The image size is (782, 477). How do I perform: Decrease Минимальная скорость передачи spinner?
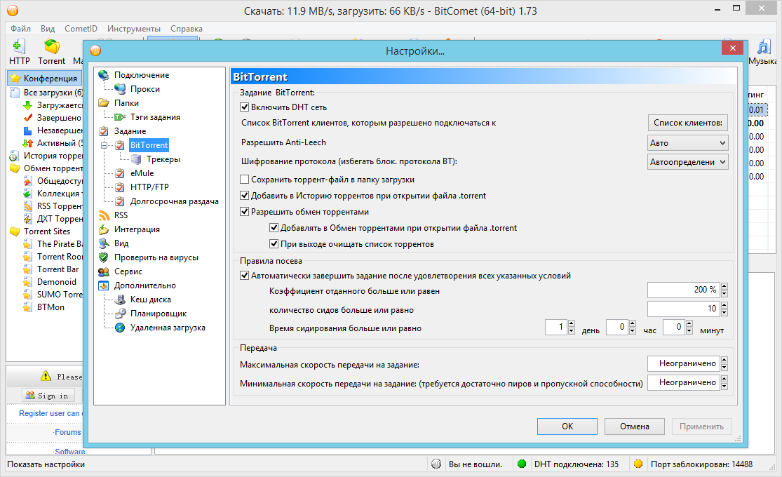point(724,387)
